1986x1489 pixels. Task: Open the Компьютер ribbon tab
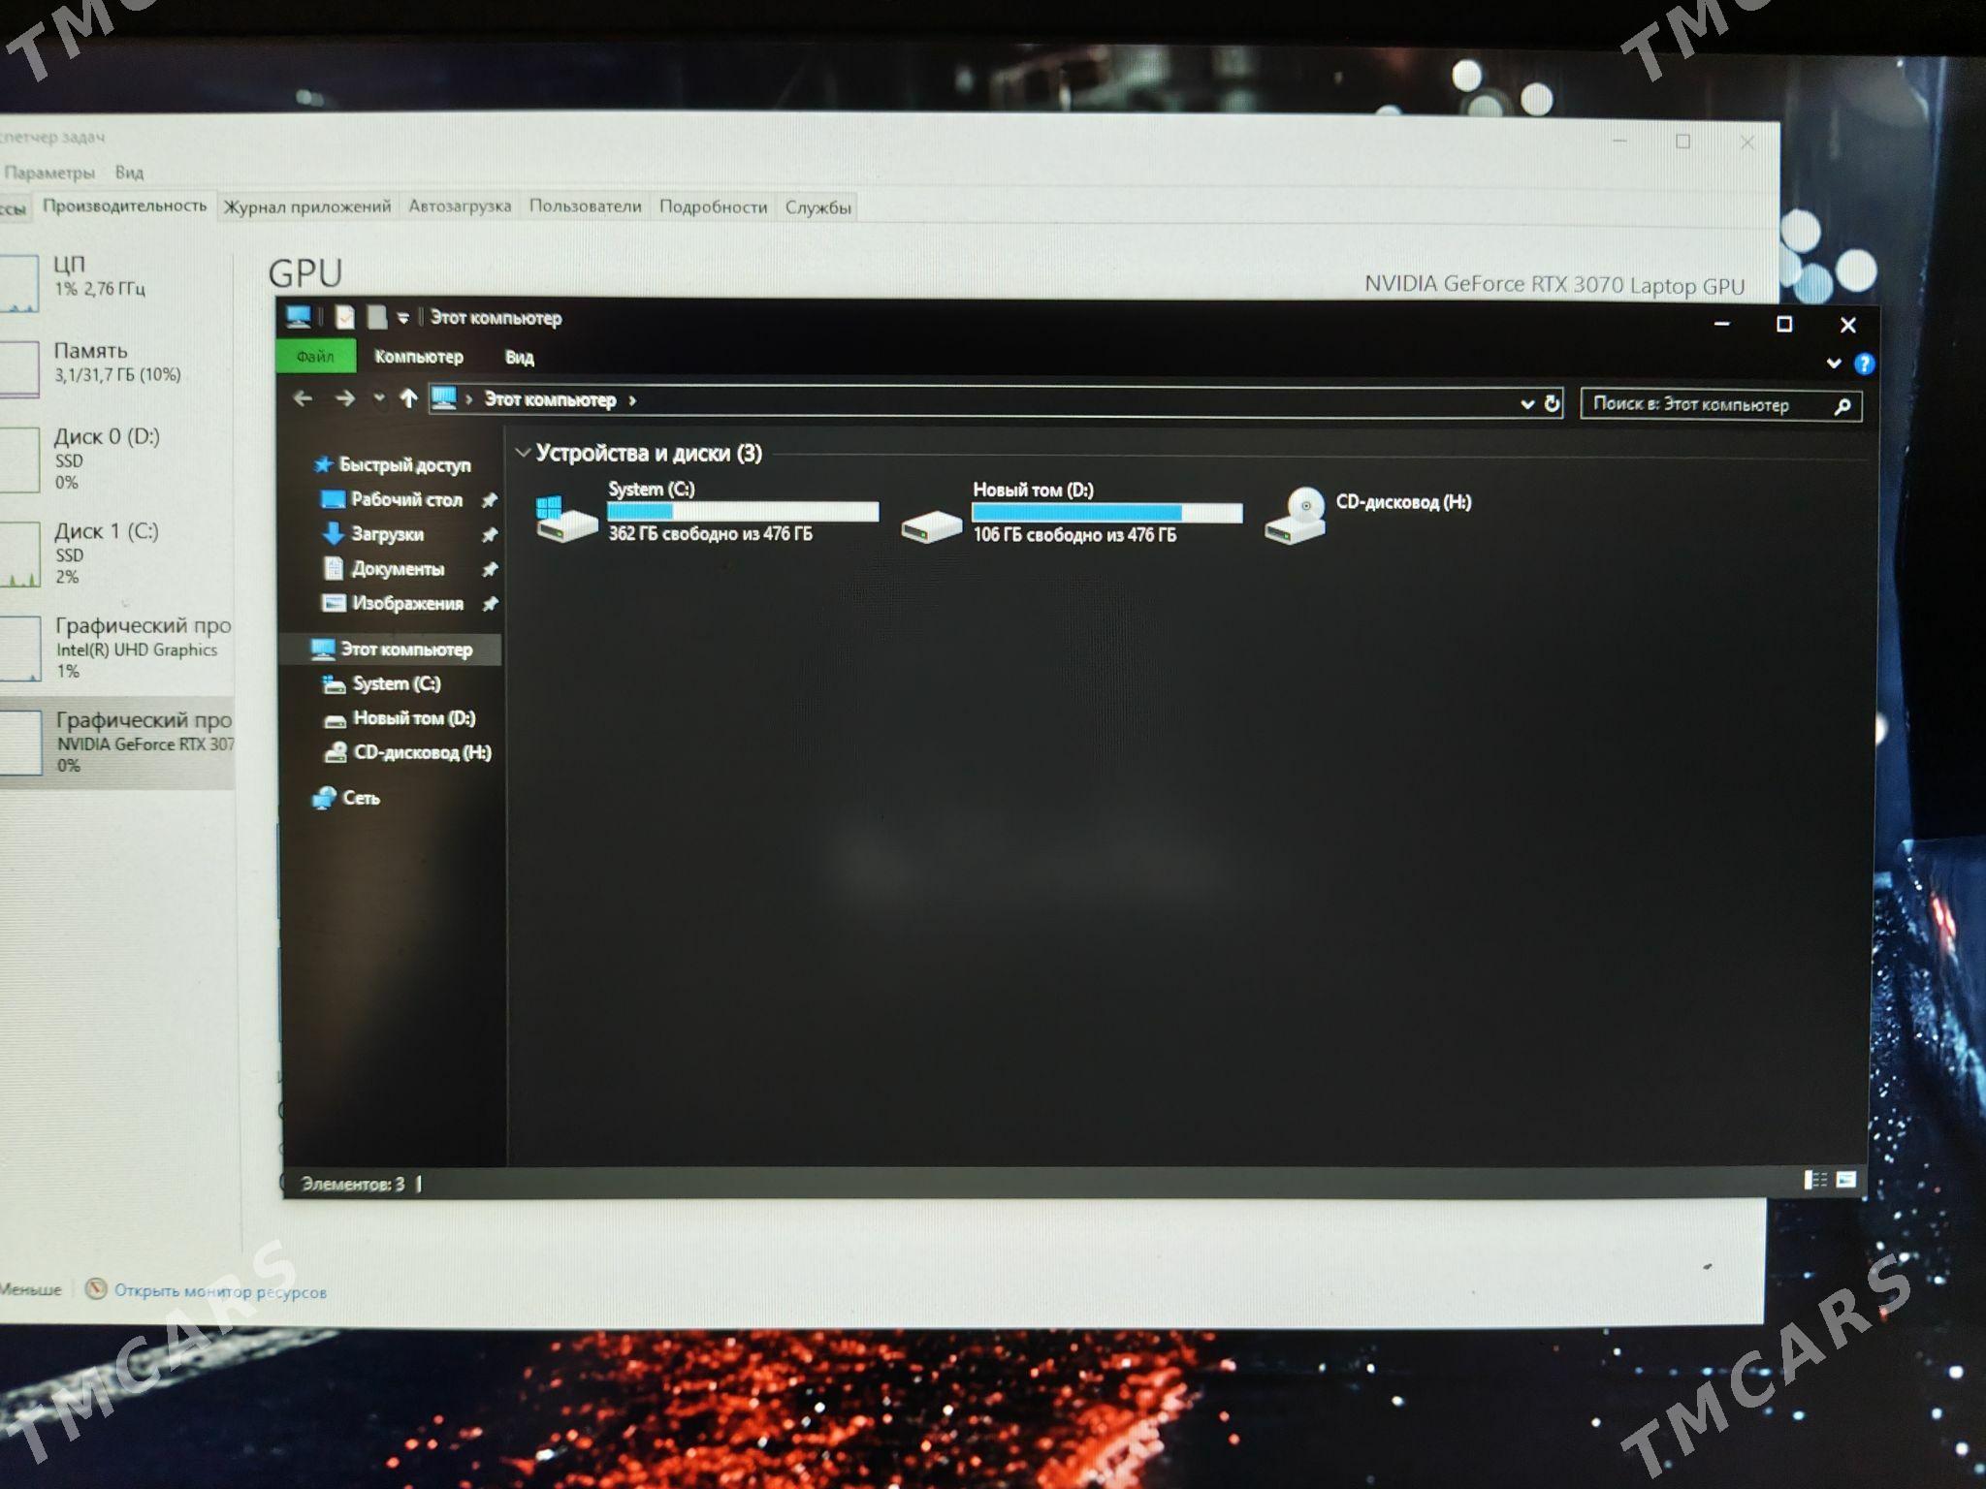click(x=419, y=357)
